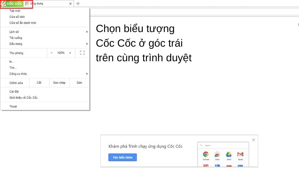The width and height of the screenshot is (299, 178).
Task: Open a new tab with the plus button
Action: (x=78, y=4)
